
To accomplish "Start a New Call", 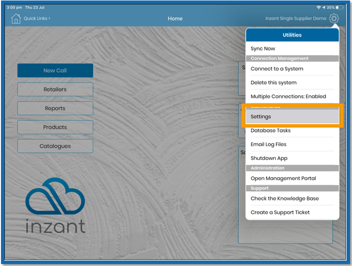I will click(x=55, y=70).
